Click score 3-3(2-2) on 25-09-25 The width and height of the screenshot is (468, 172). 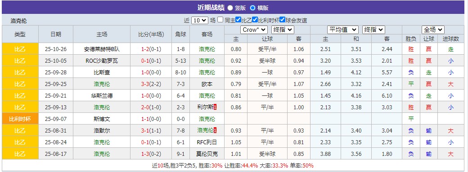click(x=151, y=84)
